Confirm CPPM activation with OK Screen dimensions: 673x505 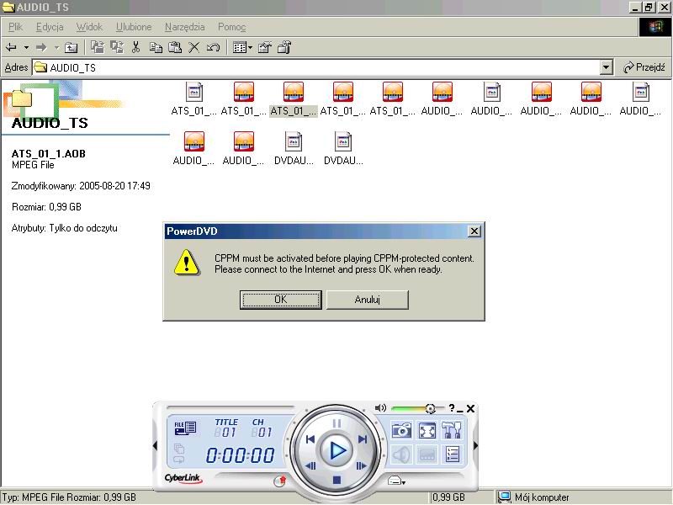281,300
